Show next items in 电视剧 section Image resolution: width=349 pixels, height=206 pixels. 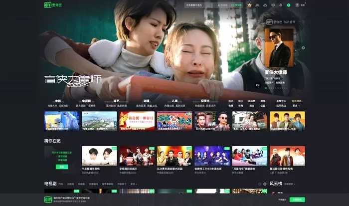coord(265,184)
